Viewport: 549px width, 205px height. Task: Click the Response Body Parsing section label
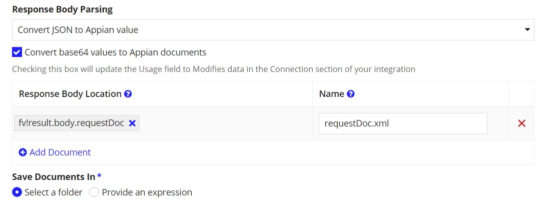coord(63,9)
